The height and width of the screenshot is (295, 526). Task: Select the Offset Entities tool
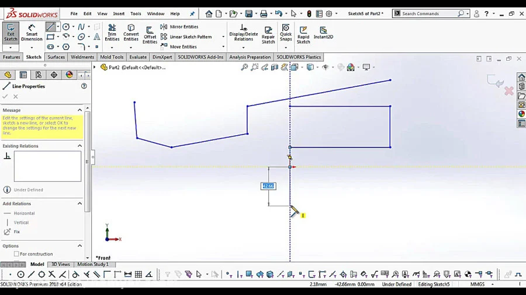click(150, 35)
